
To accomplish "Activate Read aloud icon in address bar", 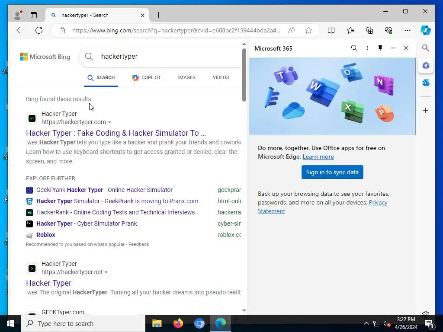I will point(291,30).
